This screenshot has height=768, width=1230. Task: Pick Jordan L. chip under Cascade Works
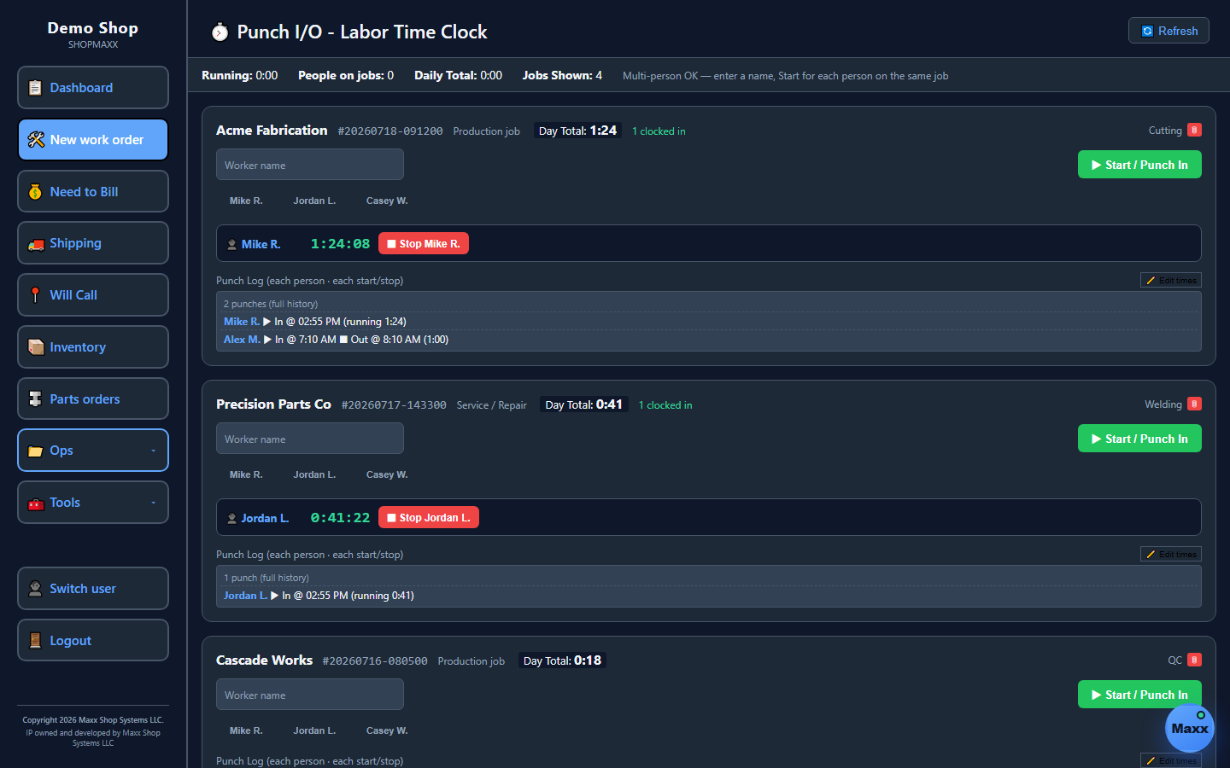coord(314,730)
